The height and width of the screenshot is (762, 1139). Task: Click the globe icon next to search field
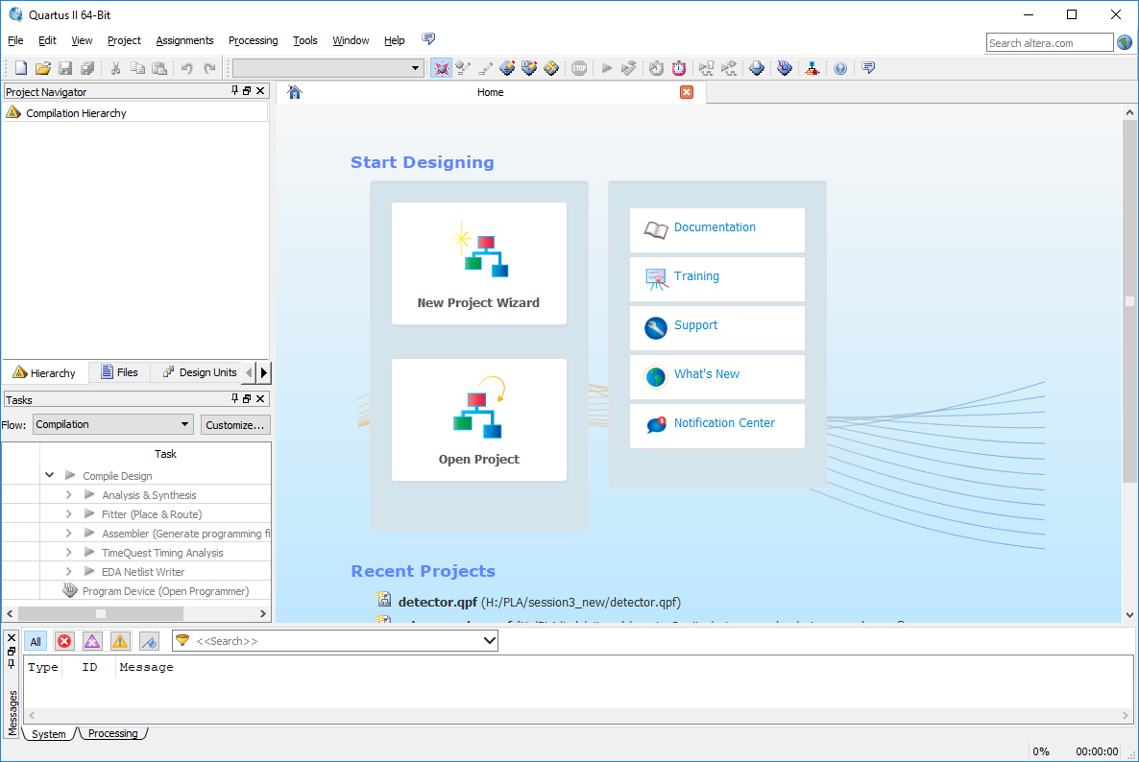tap(1125, 43)
